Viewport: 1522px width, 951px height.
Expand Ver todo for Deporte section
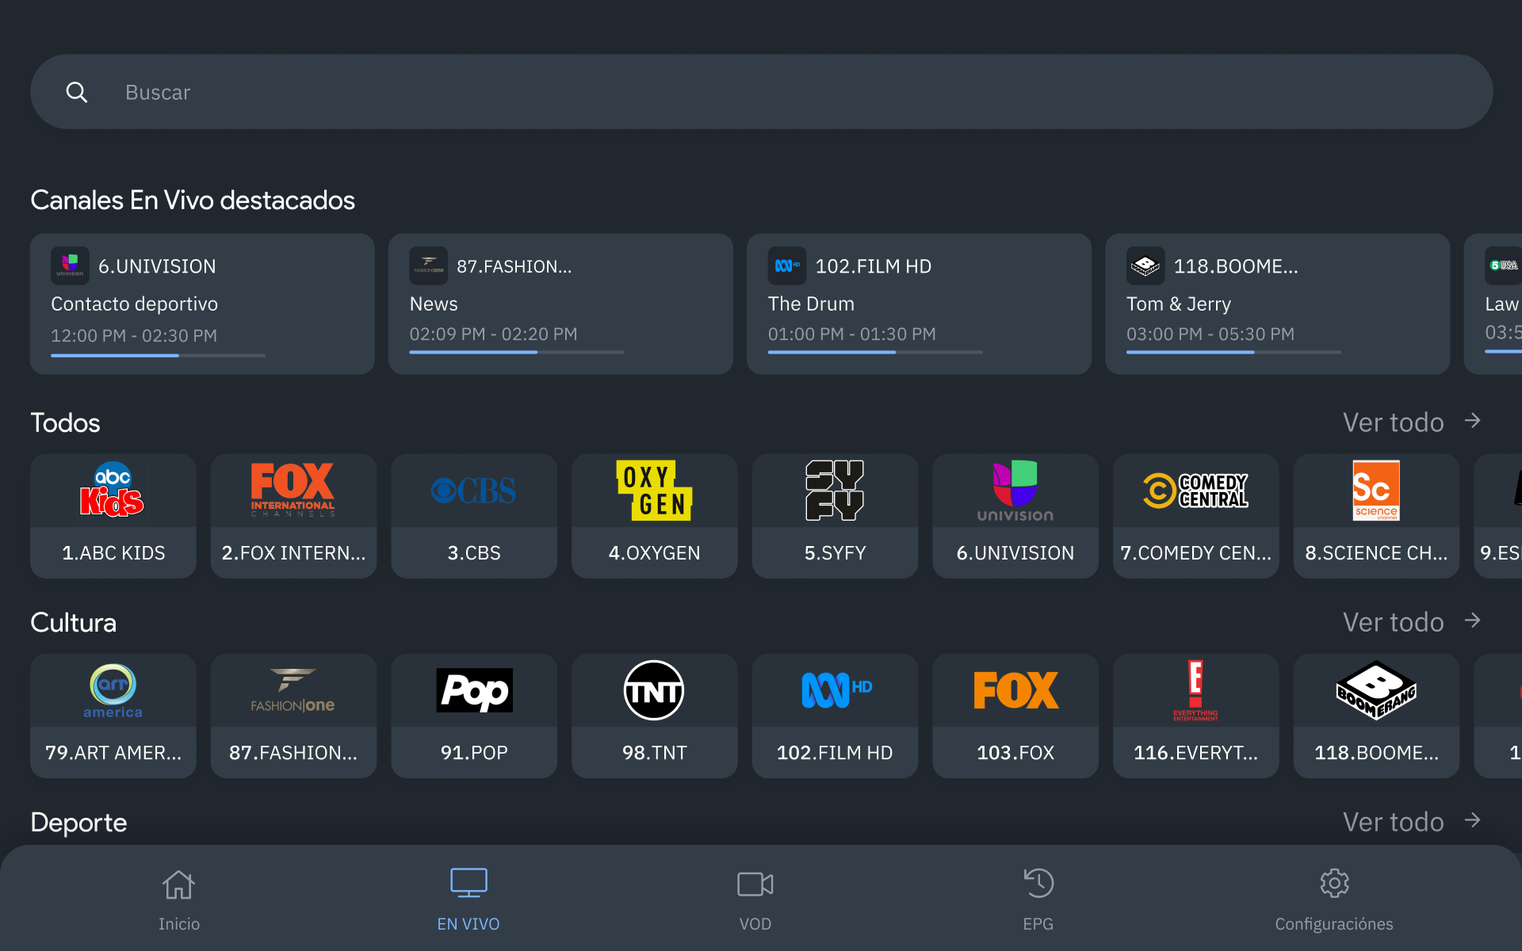pos(1394,822)
